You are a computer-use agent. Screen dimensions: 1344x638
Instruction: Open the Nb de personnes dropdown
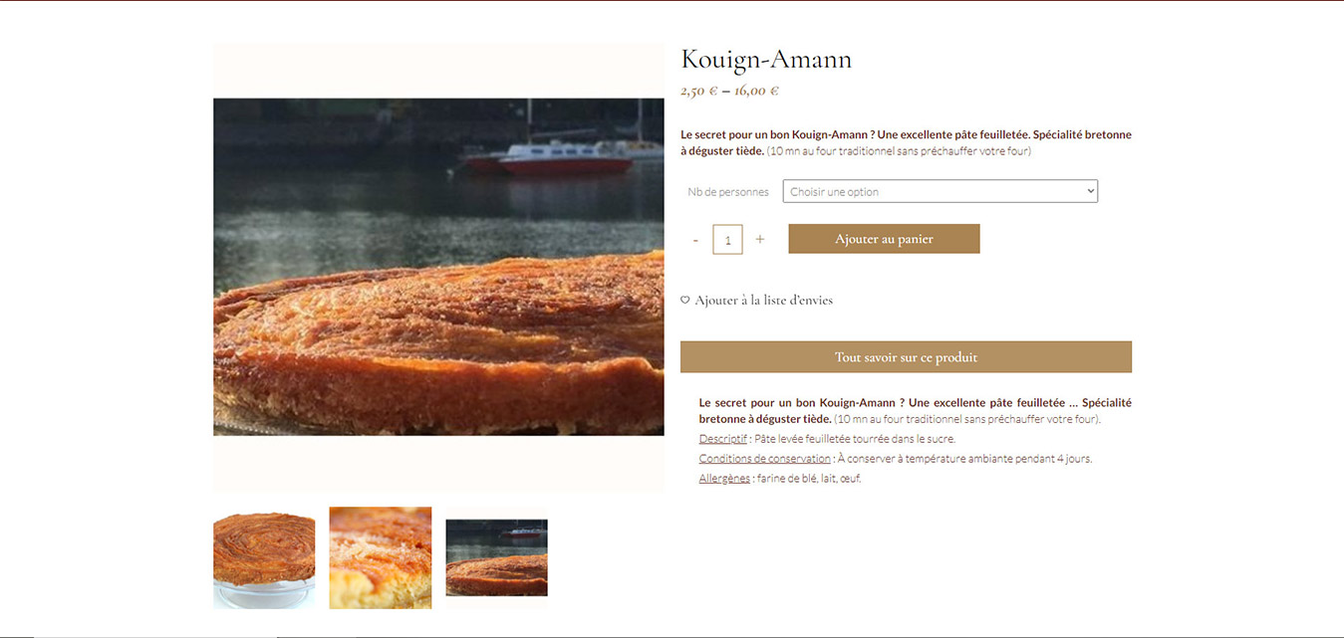(x=941, y=191)
